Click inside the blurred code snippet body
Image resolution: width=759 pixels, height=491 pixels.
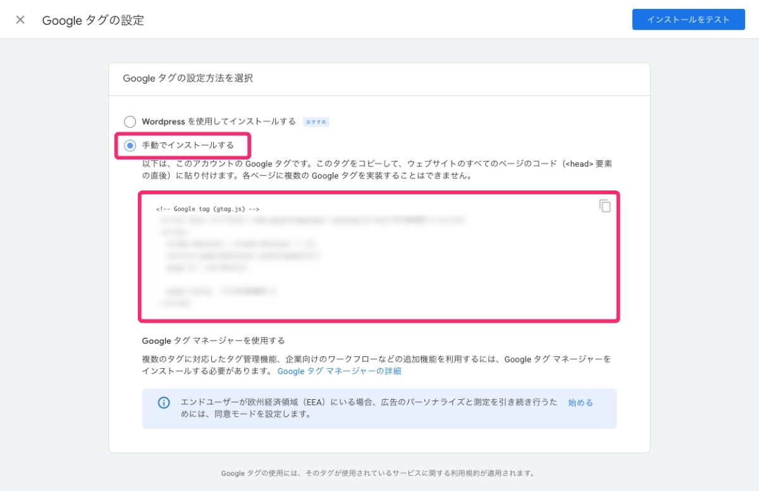[x=316, y=259]
